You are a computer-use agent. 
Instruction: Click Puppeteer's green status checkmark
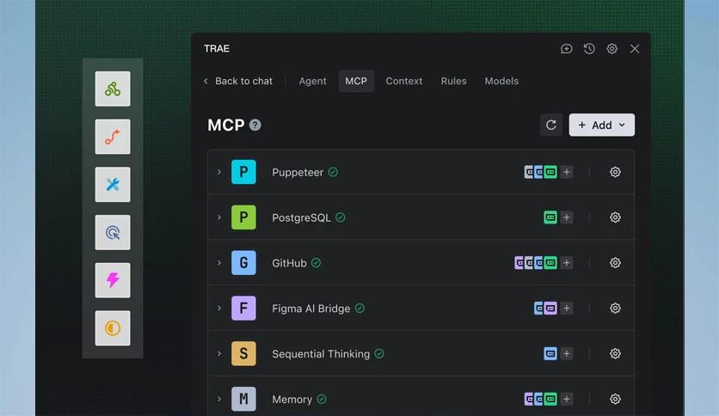point(333,172)
